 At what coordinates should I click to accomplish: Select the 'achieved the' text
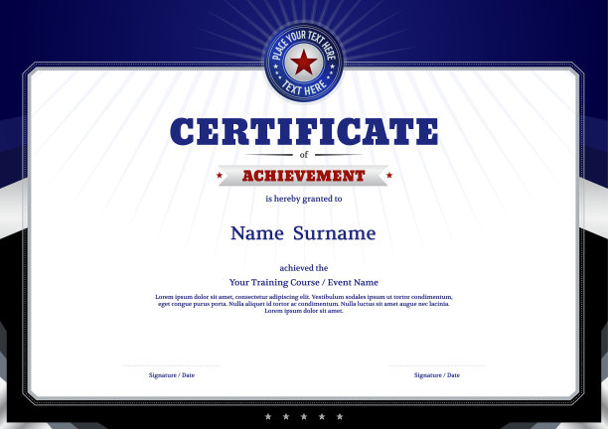304,268
